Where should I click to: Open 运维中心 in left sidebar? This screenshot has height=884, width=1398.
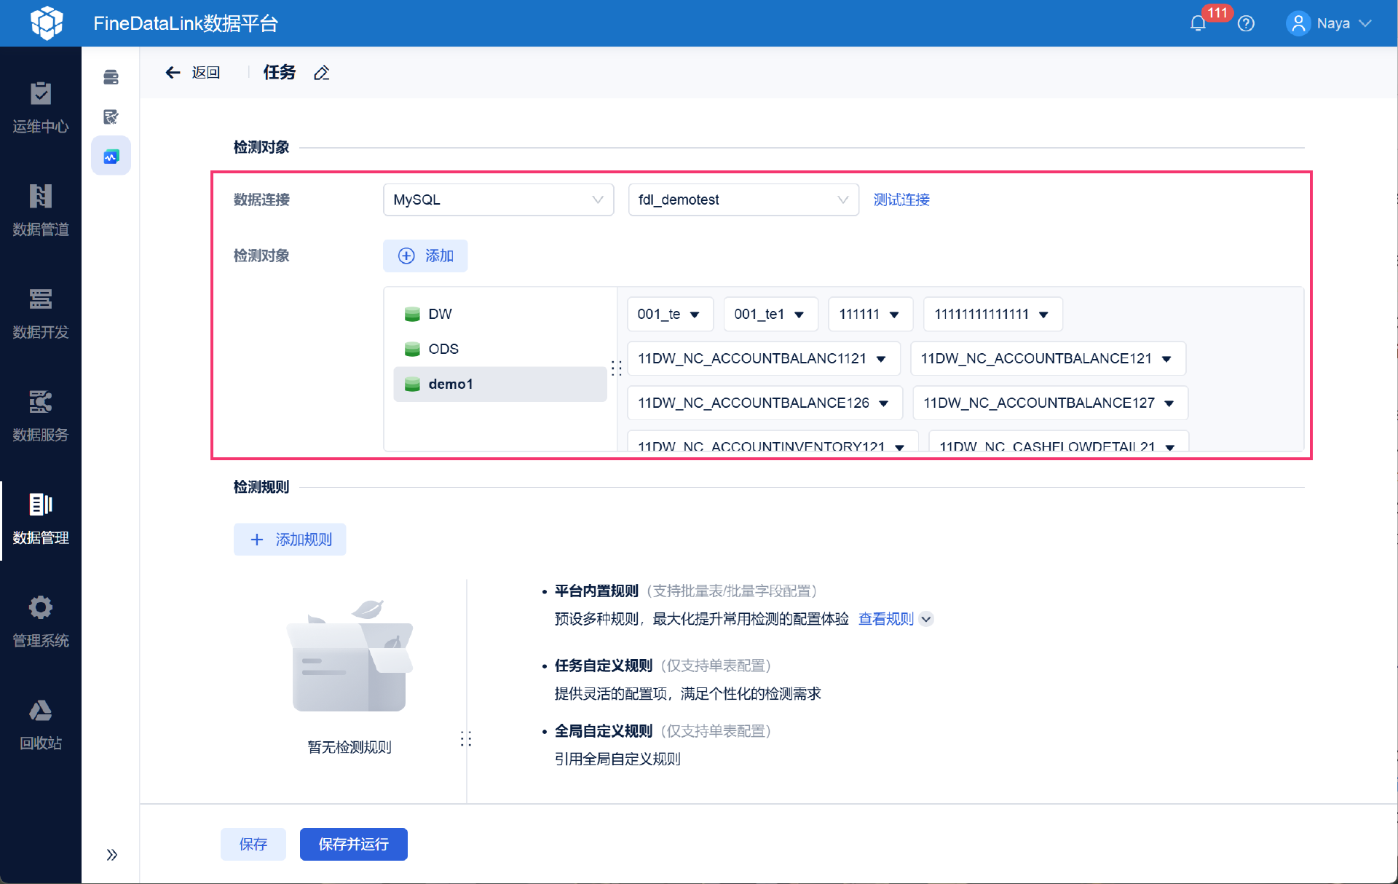pyautogui.click(x=41, y=108)
